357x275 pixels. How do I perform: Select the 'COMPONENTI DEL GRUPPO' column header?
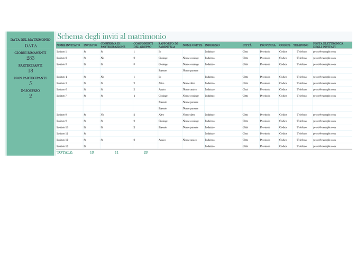pos(143,45)
